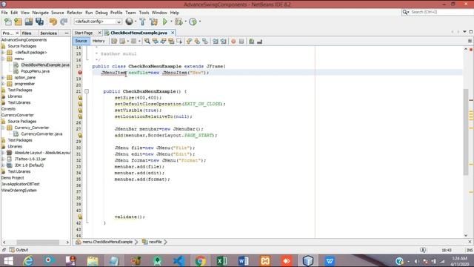Click the Undo toolbar icon
This screenshot has width=474, height=267.
point(53,22)
